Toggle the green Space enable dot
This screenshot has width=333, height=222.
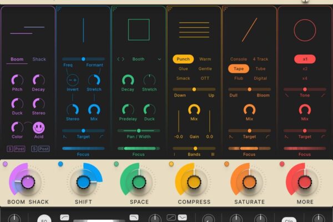(x=116, y=164)
